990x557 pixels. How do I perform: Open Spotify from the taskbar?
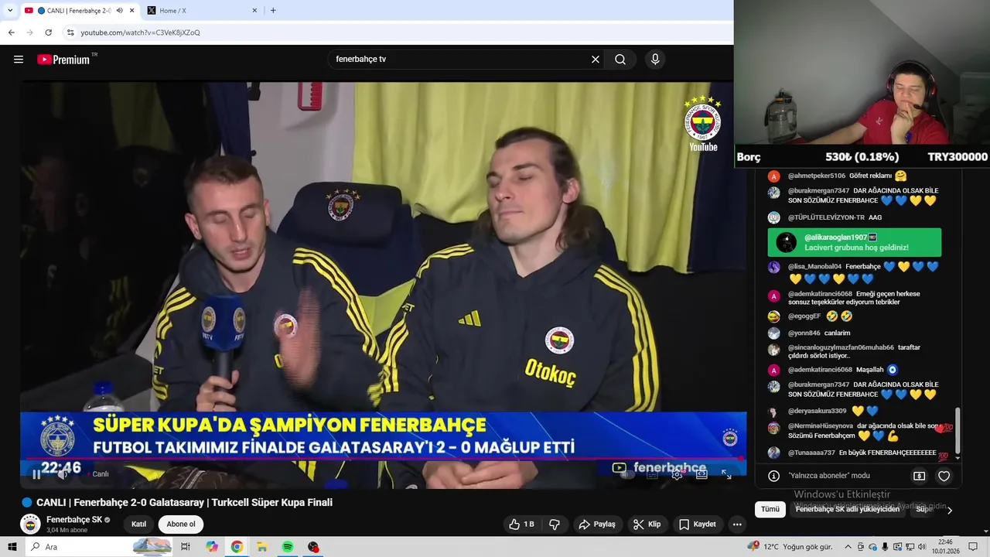point(288,547)
